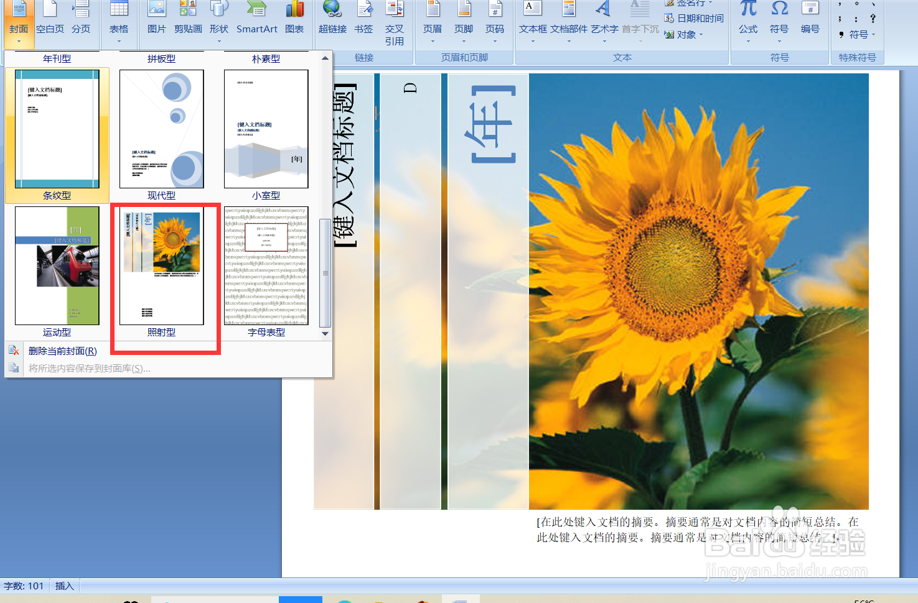Open the 对象 object dropdown
Image resolution: width=918 pixels, height=603 pixels.
pos(684,35)
